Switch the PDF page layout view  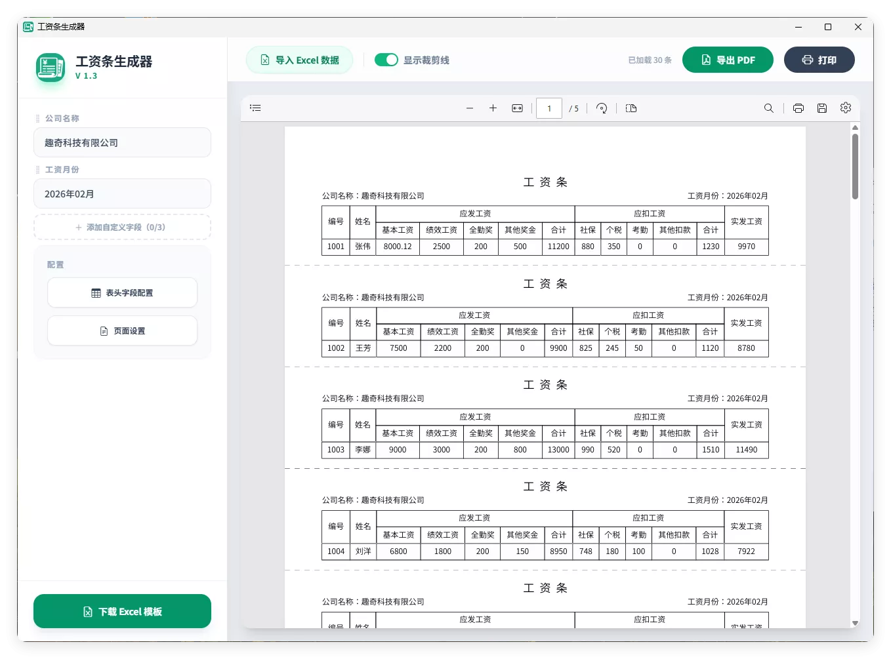click(x=631, y=108)
